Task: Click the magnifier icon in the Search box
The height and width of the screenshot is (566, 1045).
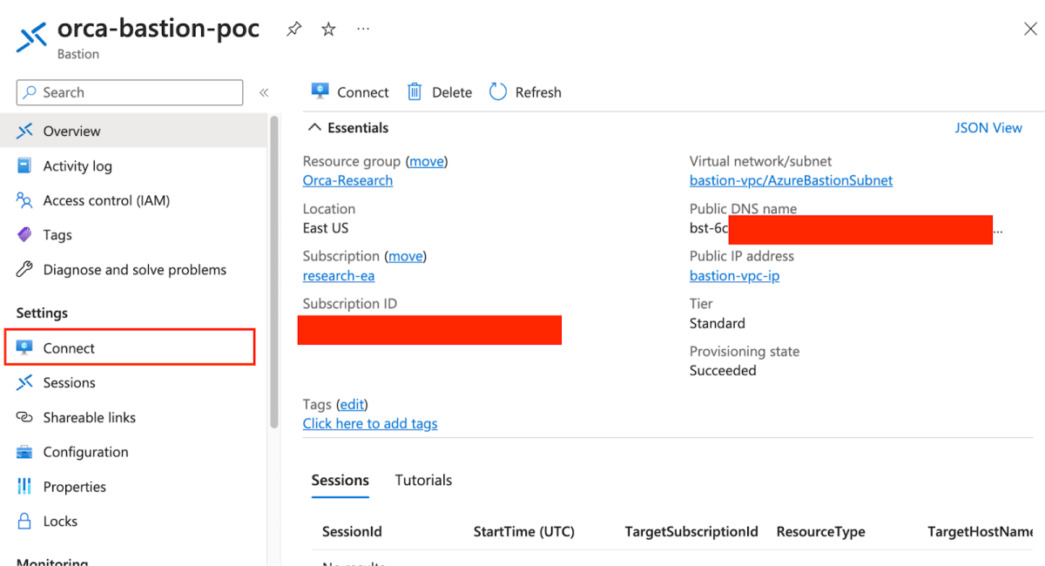Action: point(30,92)
